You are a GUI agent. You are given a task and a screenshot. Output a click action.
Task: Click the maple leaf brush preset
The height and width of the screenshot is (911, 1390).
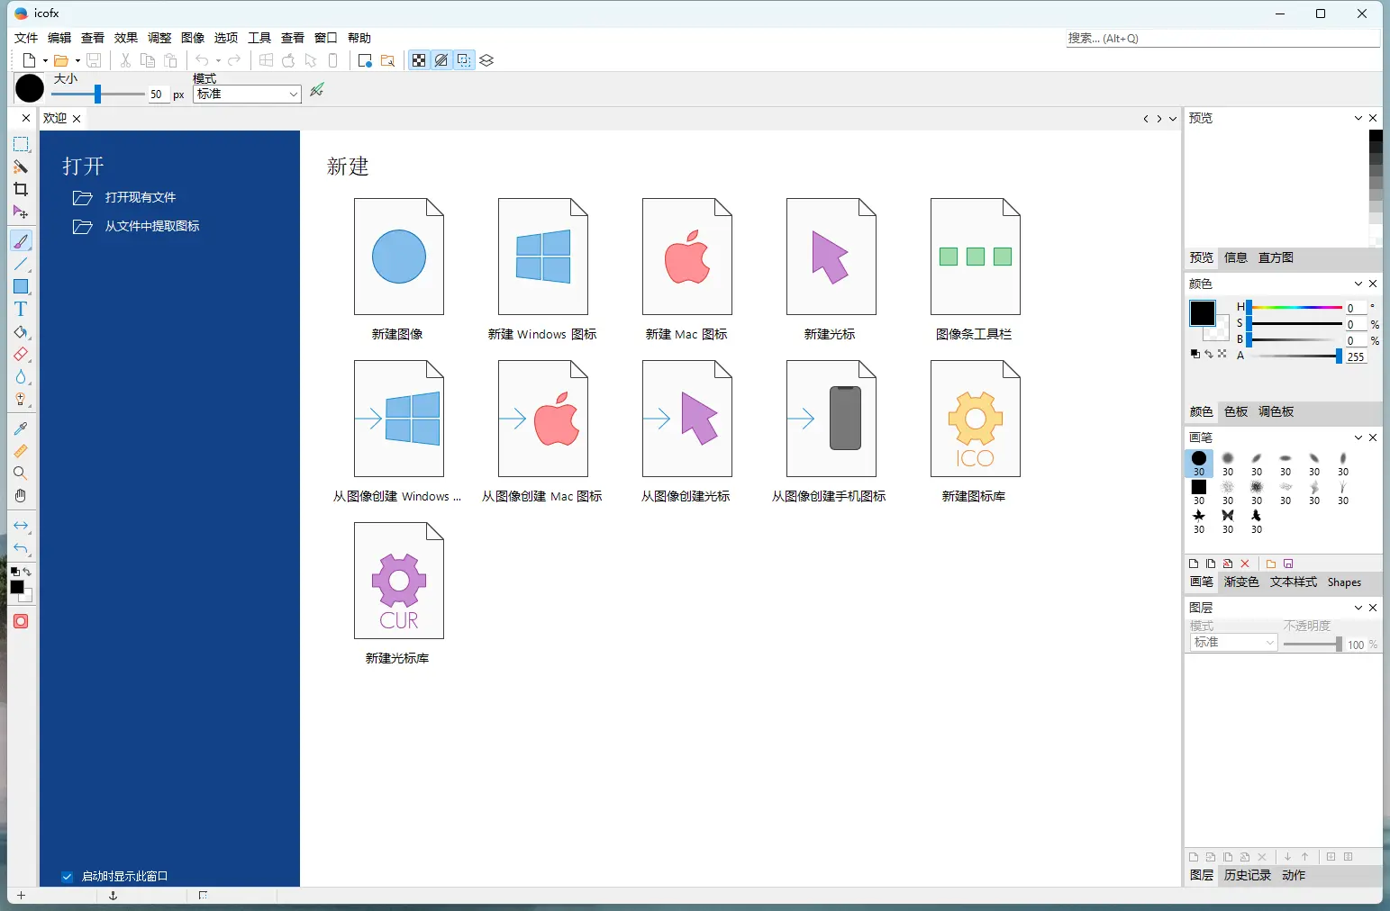(1198, 516)
